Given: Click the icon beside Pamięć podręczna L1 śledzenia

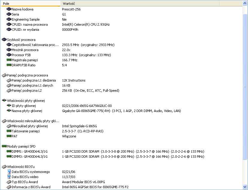Looking at the screenshot, I should coord(9,80).
